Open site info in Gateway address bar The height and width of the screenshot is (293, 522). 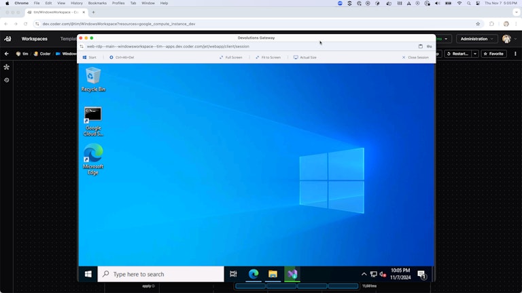pyautogui.click(x=82, y=47)
